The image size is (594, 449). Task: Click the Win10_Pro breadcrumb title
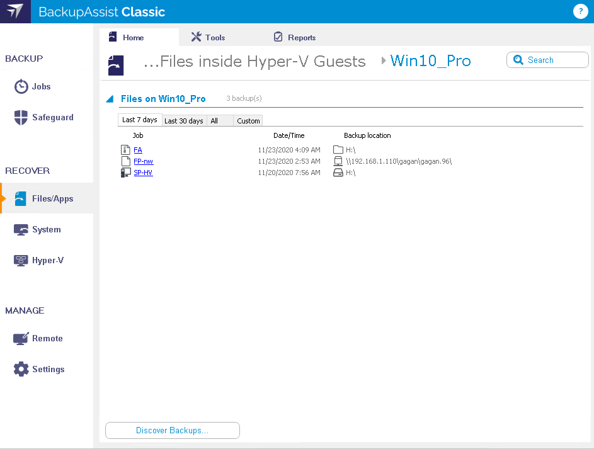(x=430, y=60)
